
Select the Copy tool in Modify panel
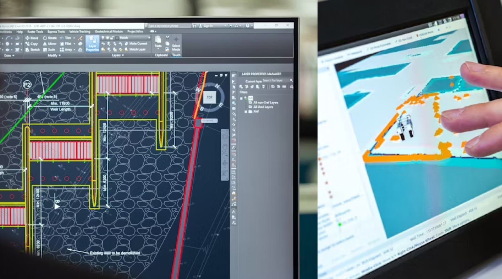pos(32,44)
